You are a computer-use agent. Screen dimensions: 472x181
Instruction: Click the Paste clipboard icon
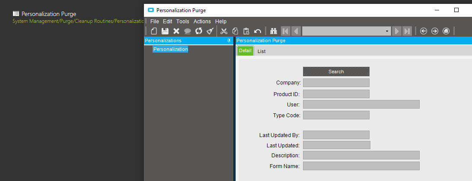[x=246, y=31]
